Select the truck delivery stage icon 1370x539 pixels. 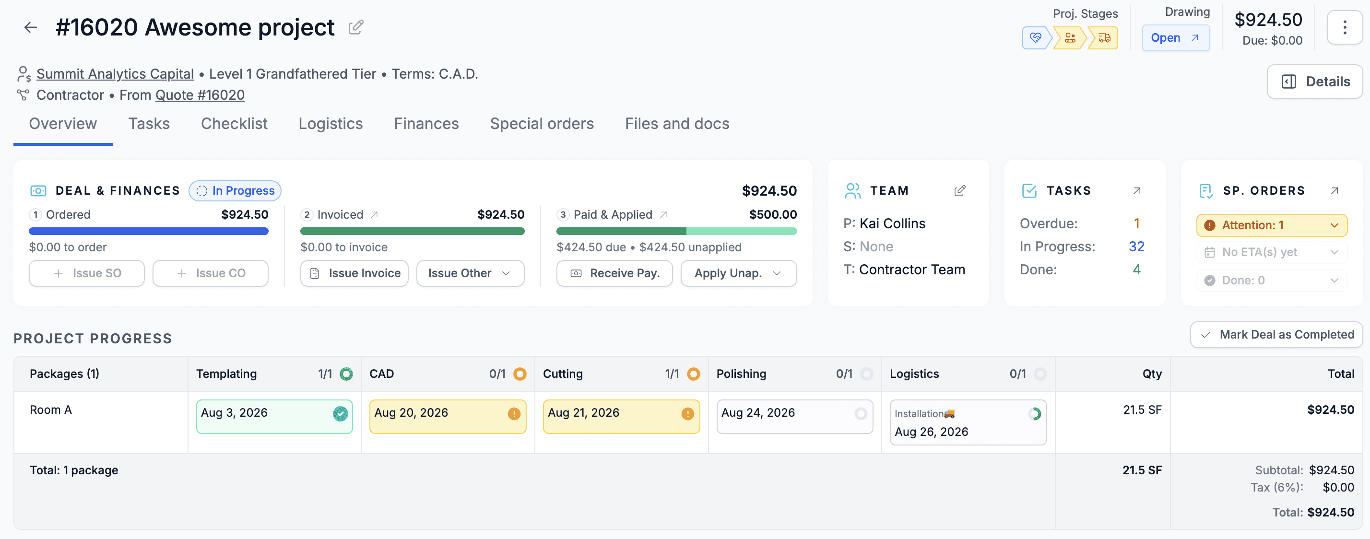point(1104,38)
